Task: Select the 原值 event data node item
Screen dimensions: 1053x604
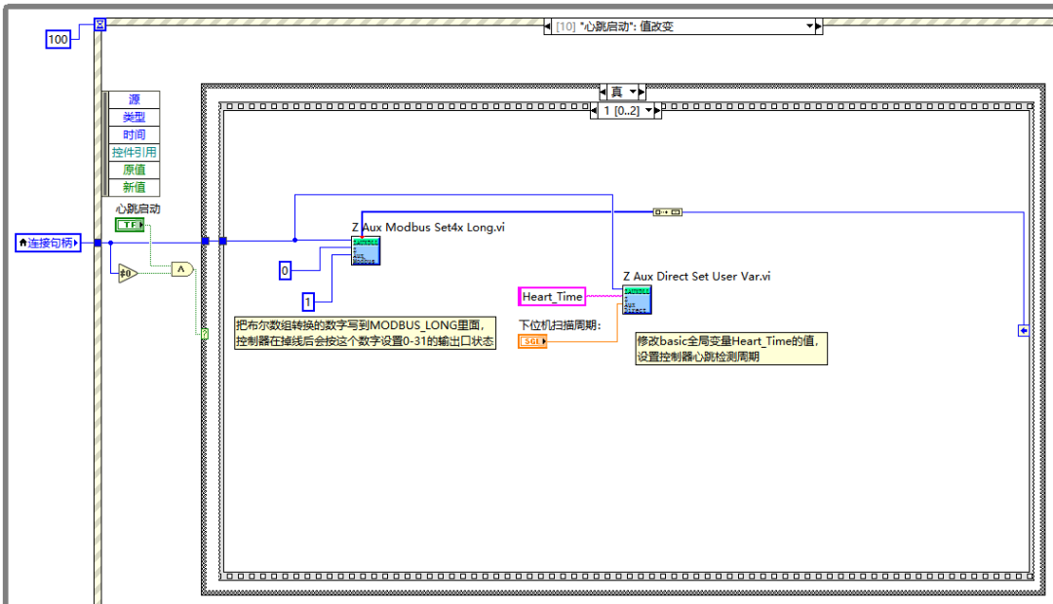Action: click(136, 170)
